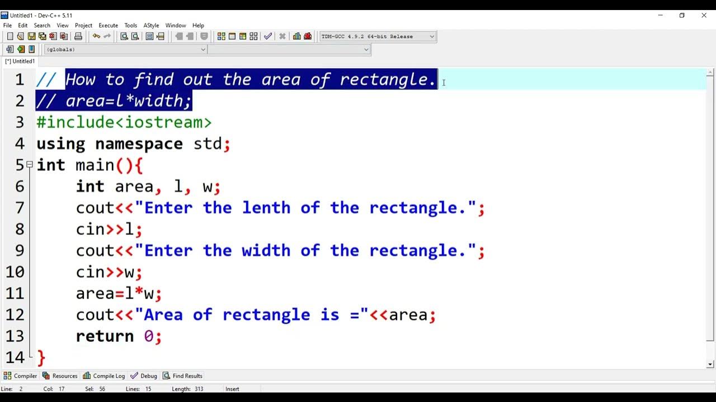The width and height of the screenshot is (716, 402).
Task: Switch to the Compile Log tab
Action: point(104,376)
